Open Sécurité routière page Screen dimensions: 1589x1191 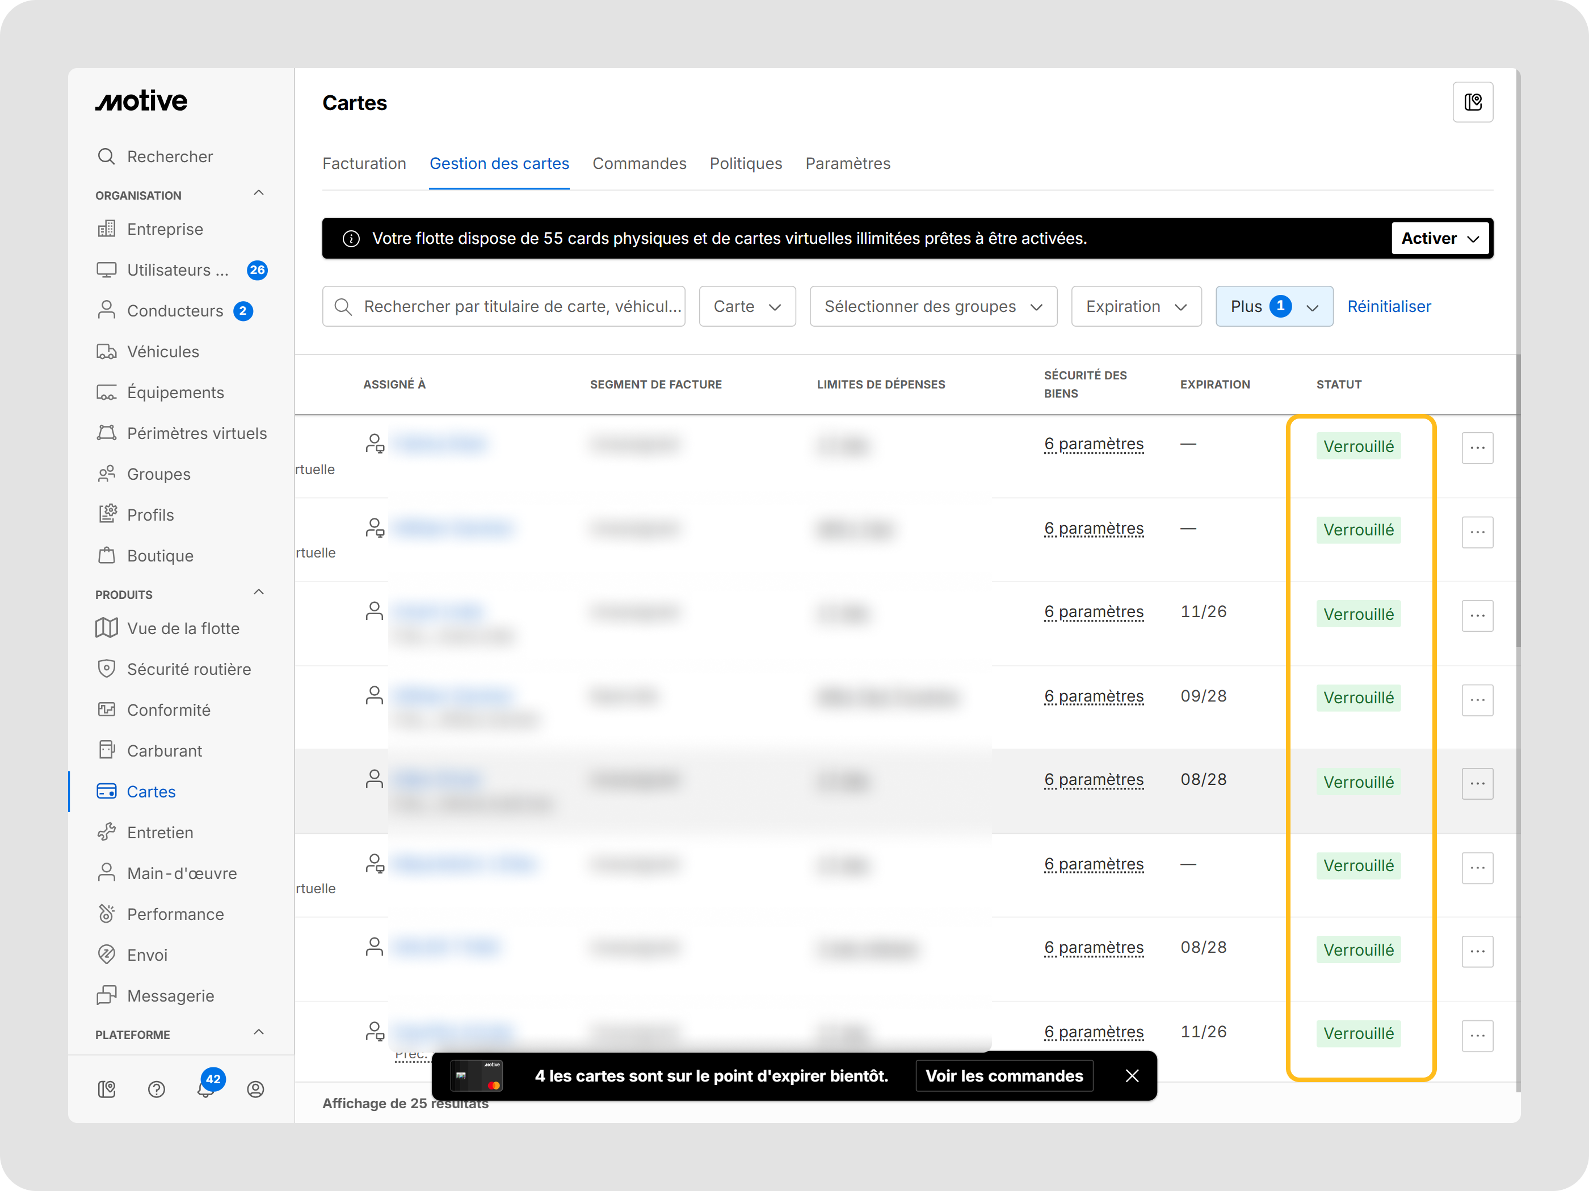[174, 670]
